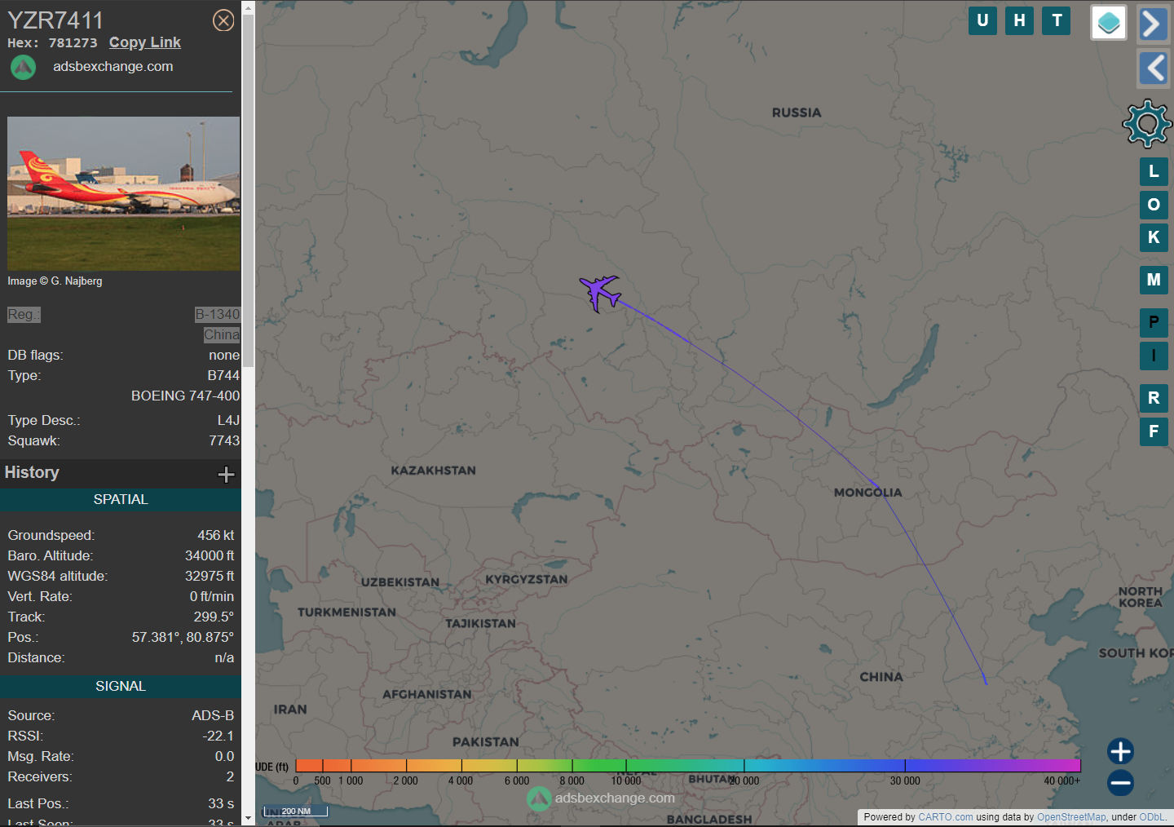Close the YZR7411 aircraft info panel
Image resolution: width=1174 pixels, height=827 pixels.
[223, 20]
